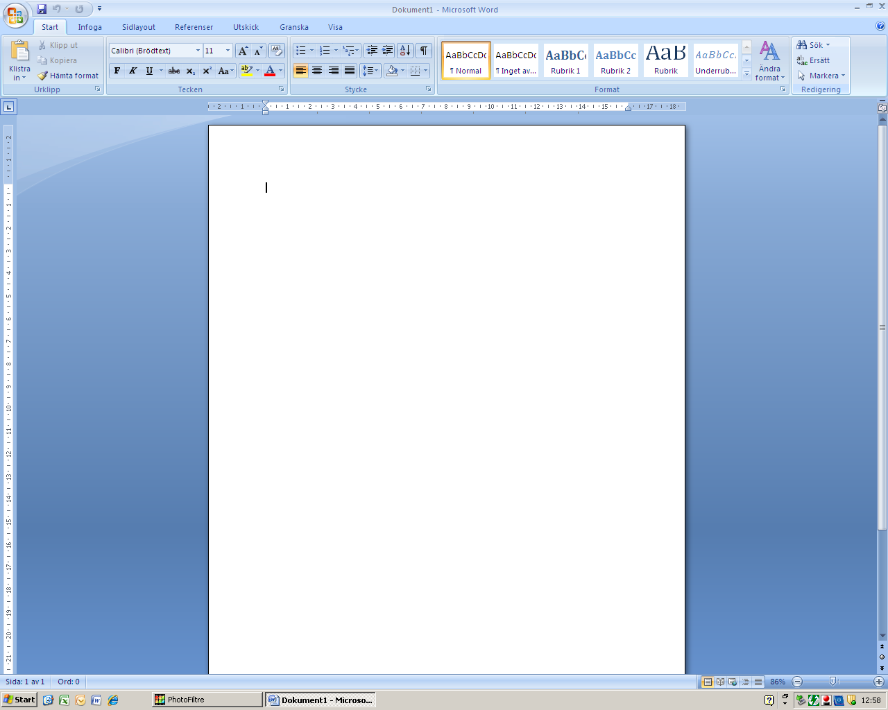
Task: Open font name Calibri dropdown
Action: (198, 51)
